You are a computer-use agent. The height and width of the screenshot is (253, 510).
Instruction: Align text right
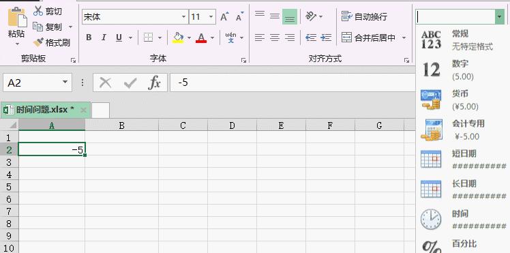click(x=290, y=38)
